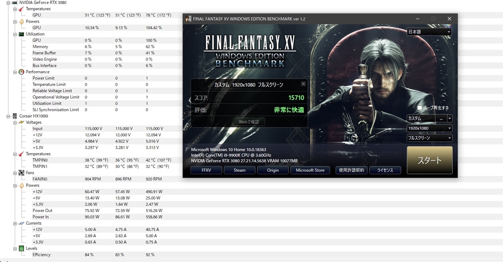Collapse the Utilization node
Screen dimensions: 503x262
coord(15,34)
